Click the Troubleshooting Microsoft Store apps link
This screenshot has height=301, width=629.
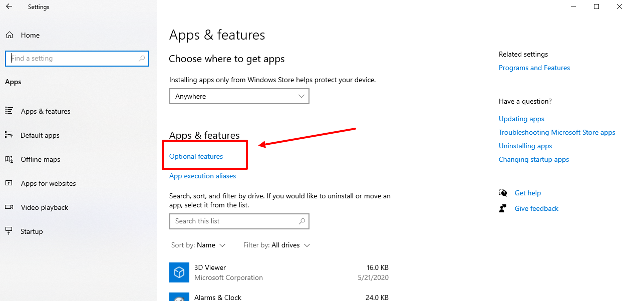tap(557, 132)
